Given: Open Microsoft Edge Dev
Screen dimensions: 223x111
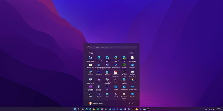Looking at the screenshot, I should [124, 59].
